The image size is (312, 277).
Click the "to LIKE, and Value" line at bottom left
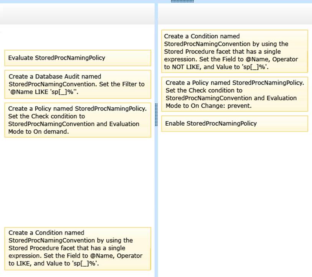[38, 263]
